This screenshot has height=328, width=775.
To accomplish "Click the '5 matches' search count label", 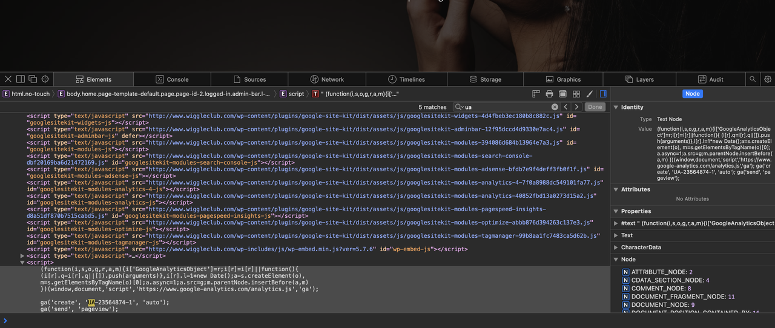I will pos(432,107).
